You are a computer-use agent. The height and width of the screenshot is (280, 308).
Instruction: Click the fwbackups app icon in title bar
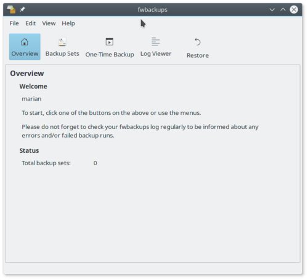11,9
